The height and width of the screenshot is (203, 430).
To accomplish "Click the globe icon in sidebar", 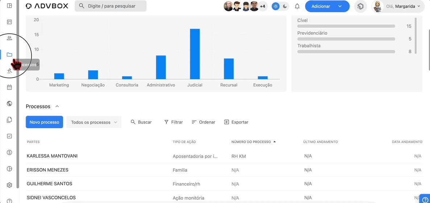I will point(9,104).
